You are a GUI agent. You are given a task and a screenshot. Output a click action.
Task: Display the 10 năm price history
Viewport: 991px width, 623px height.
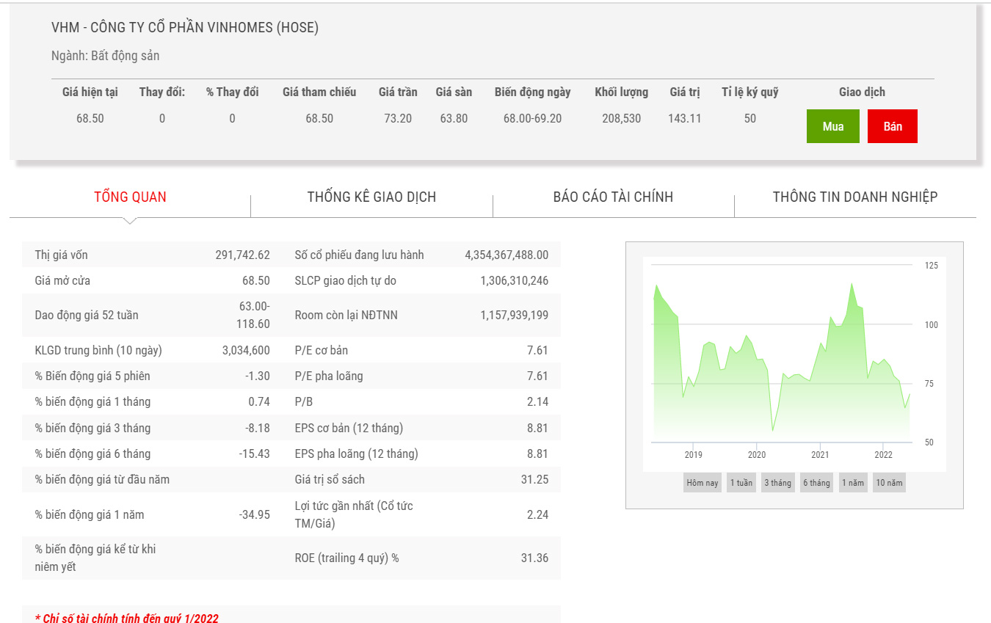click(x=889, y=483)
